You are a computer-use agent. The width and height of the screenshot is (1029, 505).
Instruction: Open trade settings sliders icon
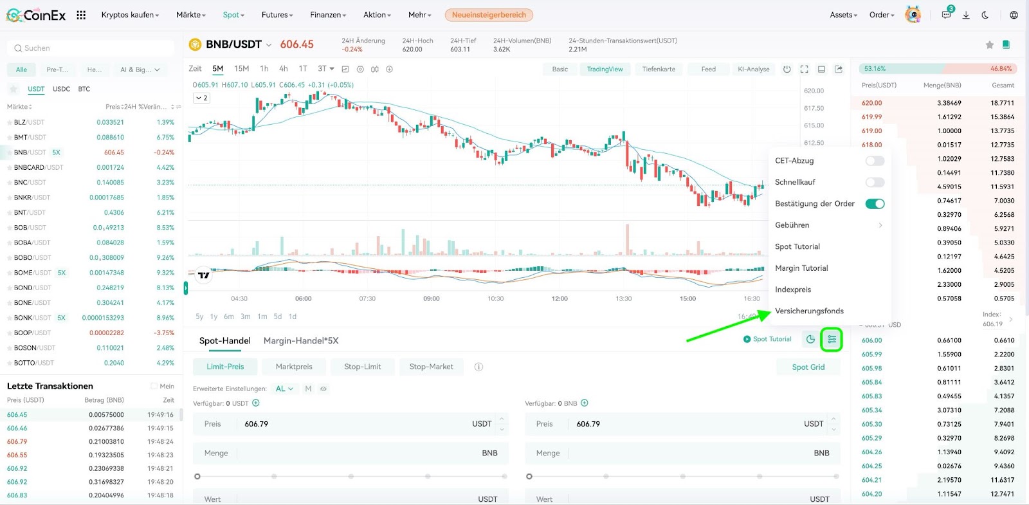832,339
